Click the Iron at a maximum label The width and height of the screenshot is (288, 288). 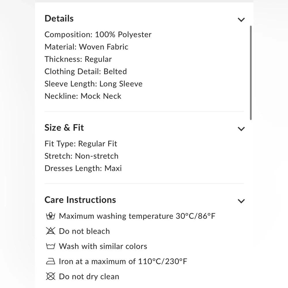[123, 262]
